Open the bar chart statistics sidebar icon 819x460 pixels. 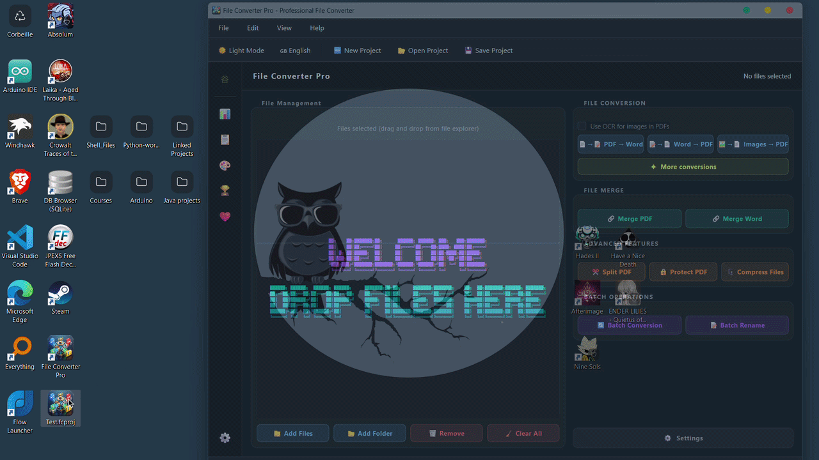[225, 114]
